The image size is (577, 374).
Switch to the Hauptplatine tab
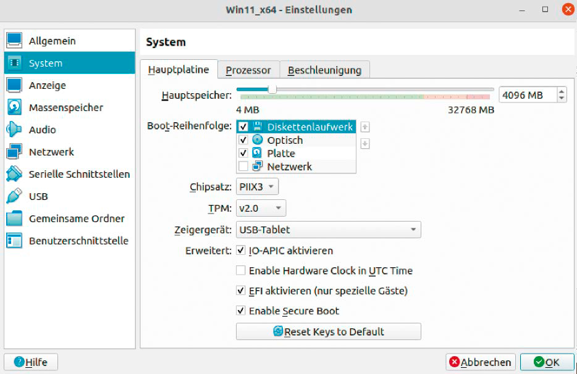[x=179, y=70]
